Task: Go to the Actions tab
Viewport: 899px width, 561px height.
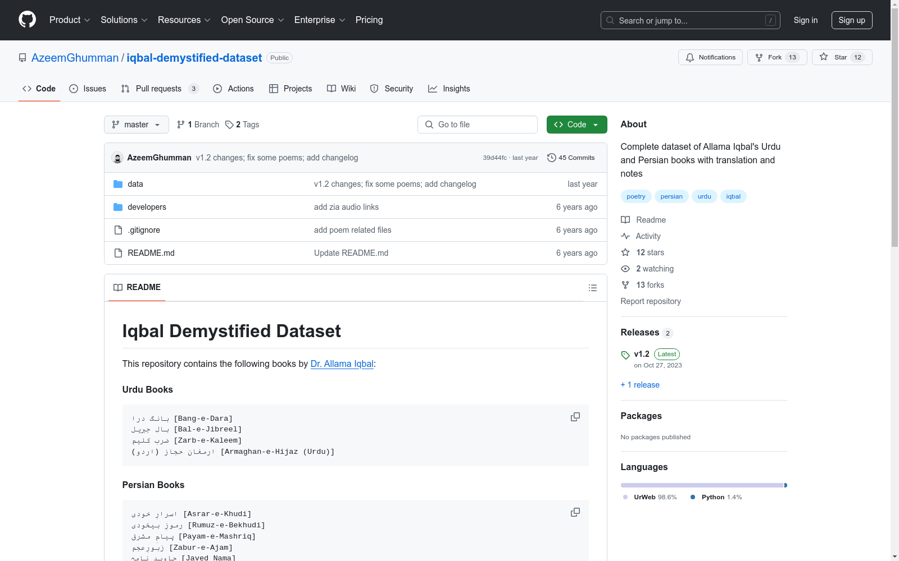Action: pos(233,89)
